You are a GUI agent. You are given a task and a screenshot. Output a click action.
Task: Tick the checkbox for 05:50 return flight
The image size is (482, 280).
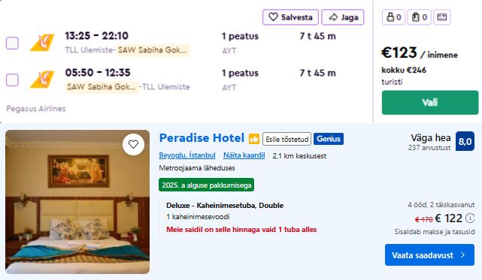[12, 80]
